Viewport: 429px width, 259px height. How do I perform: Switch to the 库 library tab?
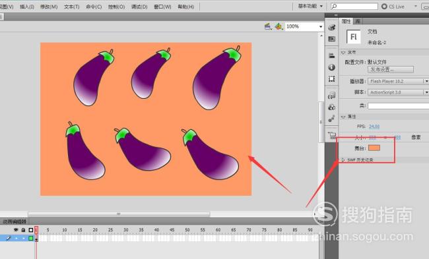[358, 21]
